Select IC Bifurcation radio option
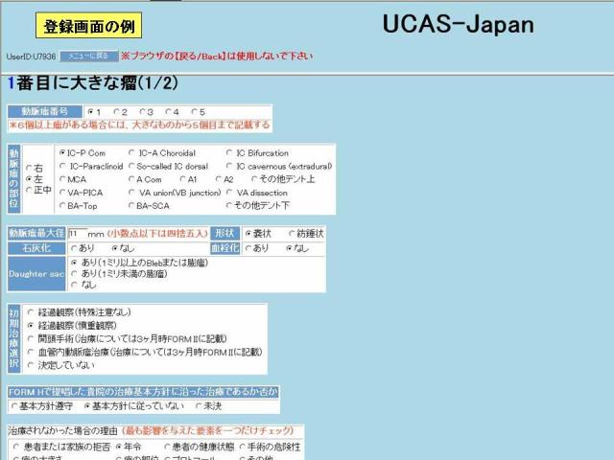The width and height of the screenshot is (614, 460). coord(228,152)
